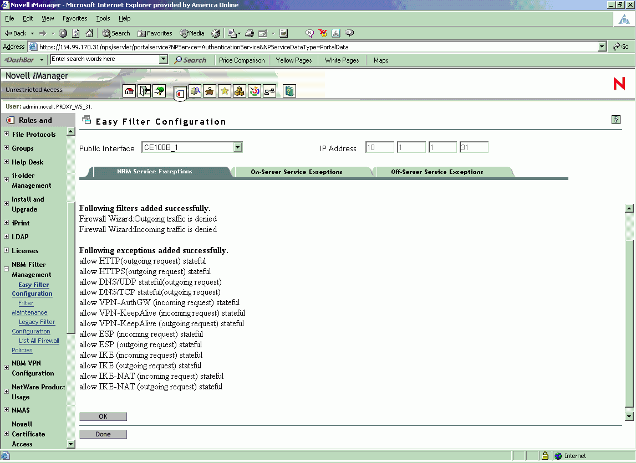
Task: Open Legacy Filter Configuration link
Action: (x=33, y=327)
